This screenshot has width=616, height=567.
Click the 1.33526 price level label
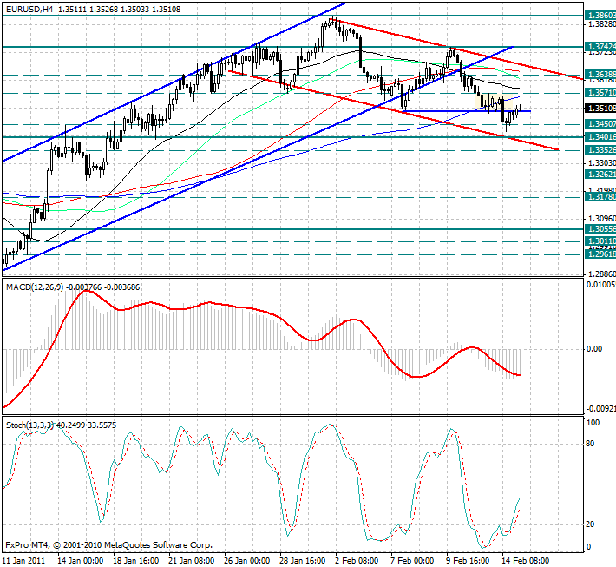pyautogui.click(x=600, y=150)
